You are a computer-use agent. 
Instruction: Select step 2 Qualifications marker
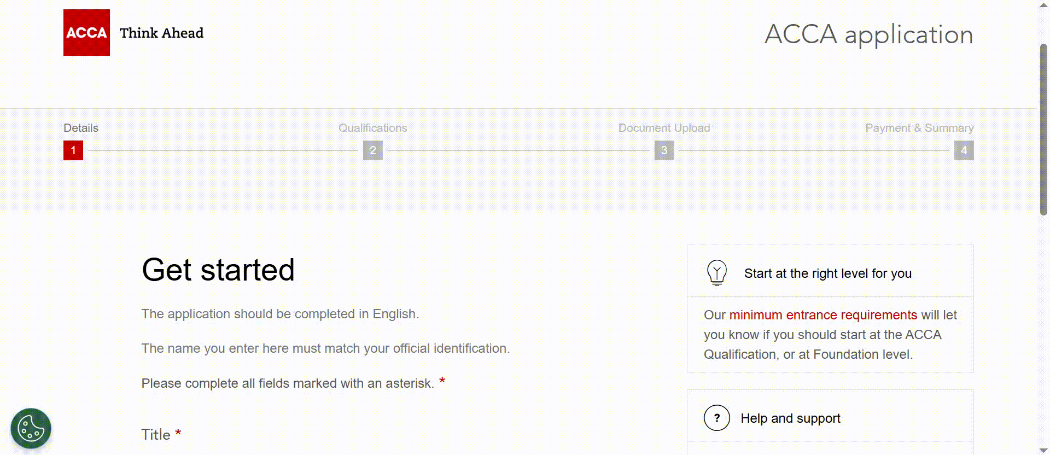coord(373,150)
